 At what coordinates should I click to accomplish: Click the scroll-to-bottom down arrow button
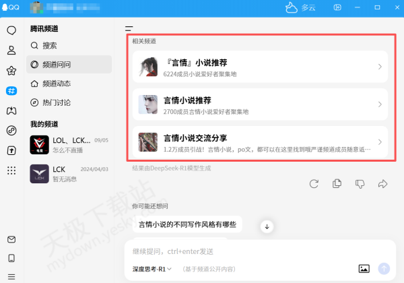(267, 226)
